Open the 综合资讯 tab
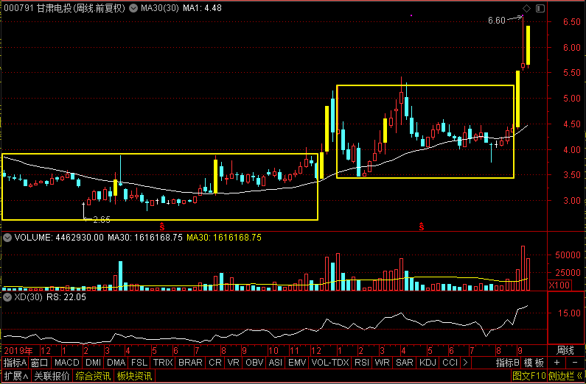 coord(93,376)
